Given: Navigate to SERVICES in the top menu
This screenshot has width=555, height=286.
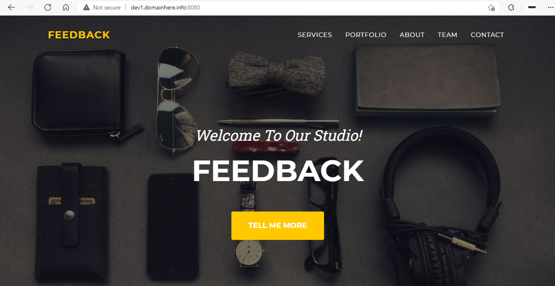Looking at the screenshot, I should 315,35.
